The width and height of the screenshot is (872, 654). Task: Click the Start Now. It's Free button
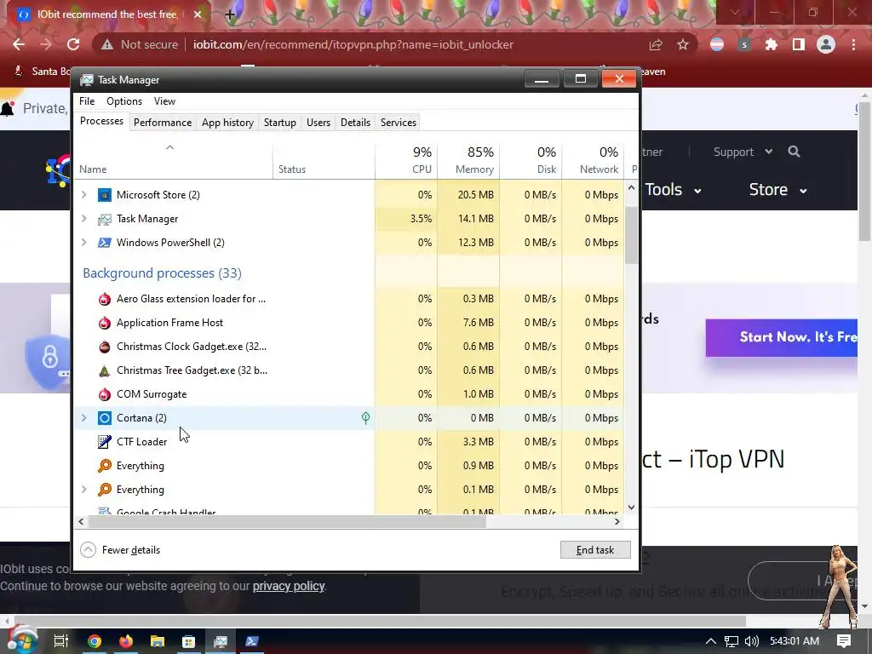(x=782, y=337)
